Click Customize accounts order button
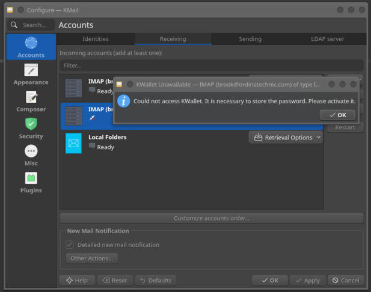Screen dimensions: 371x292 click(212, 218)
